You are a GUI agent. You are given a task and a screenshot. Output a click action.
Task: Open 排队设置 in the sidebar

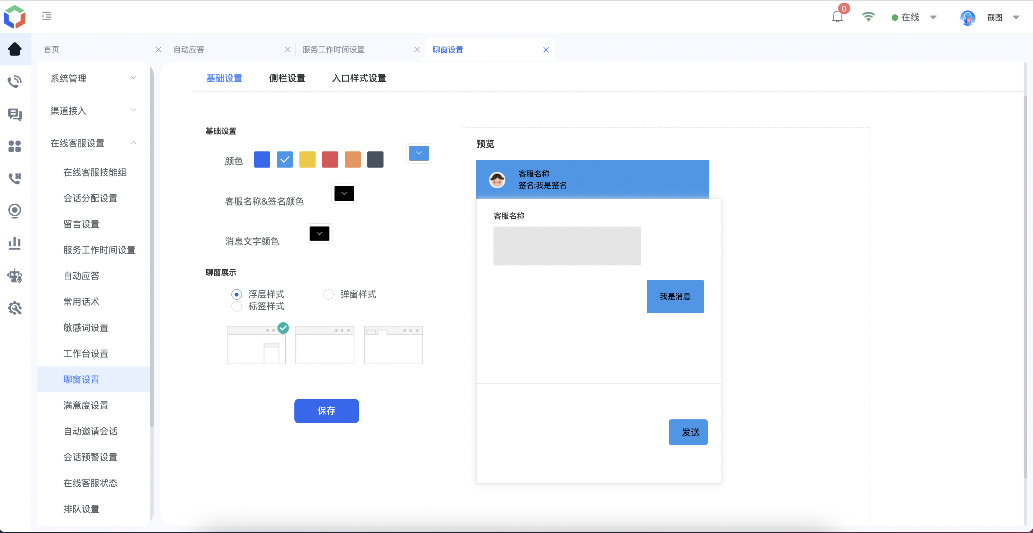(81, 509)
